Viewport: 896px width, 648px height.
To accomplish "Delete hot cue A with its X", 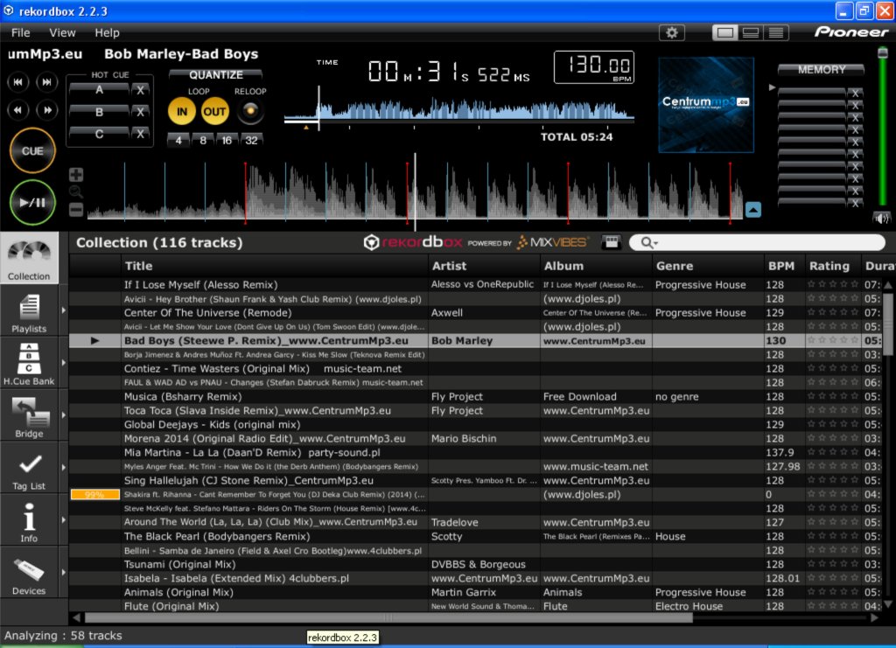I will (x=140, y=89).
